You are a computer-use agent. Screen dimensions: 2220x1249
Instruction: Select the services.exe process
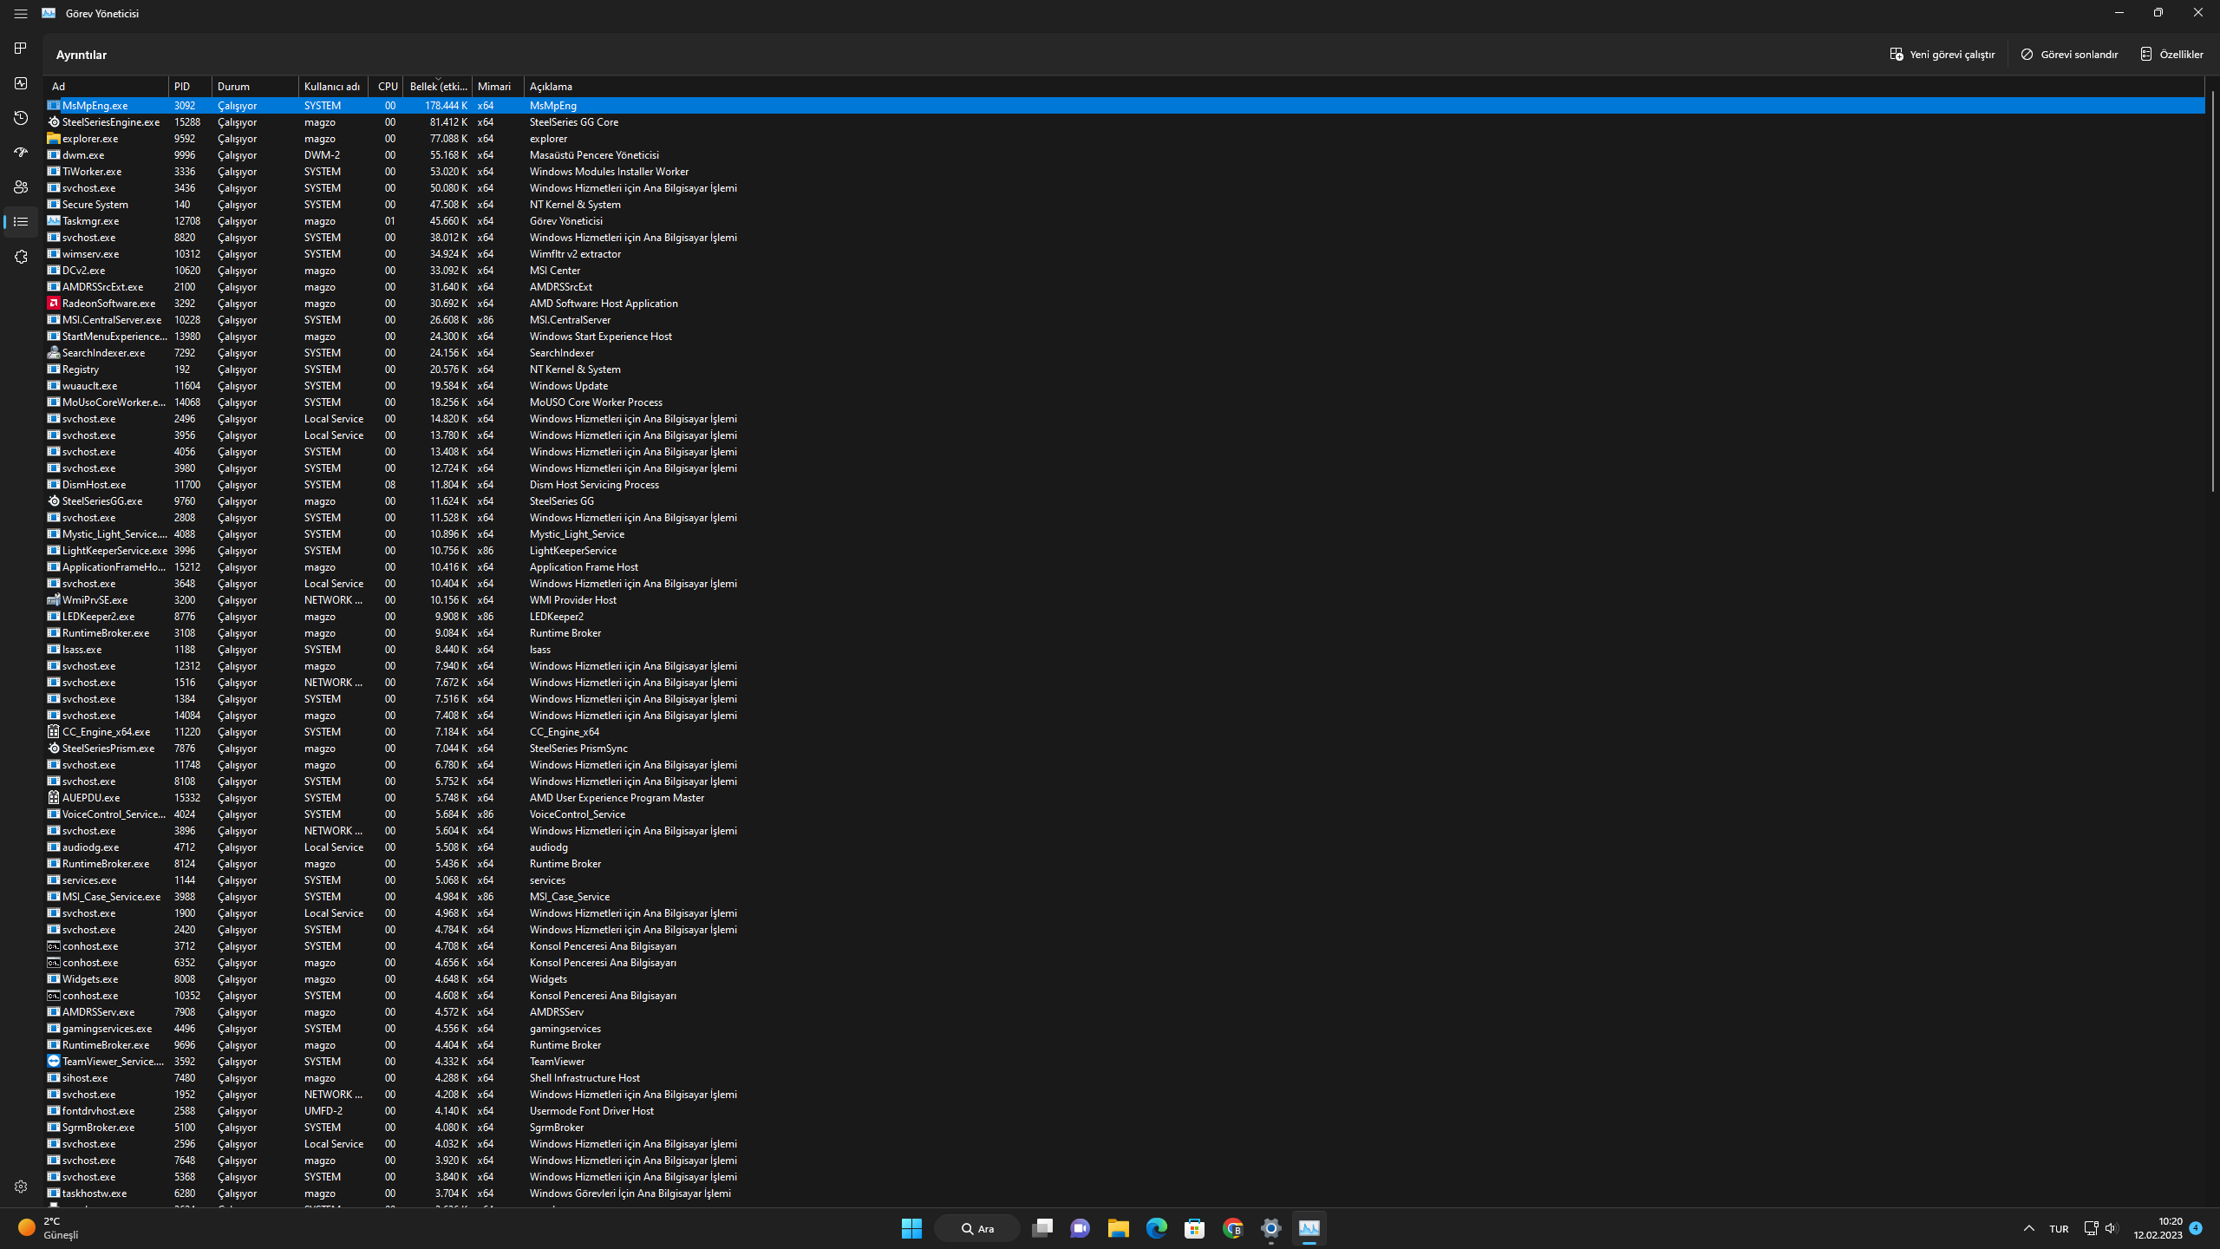1125,880
